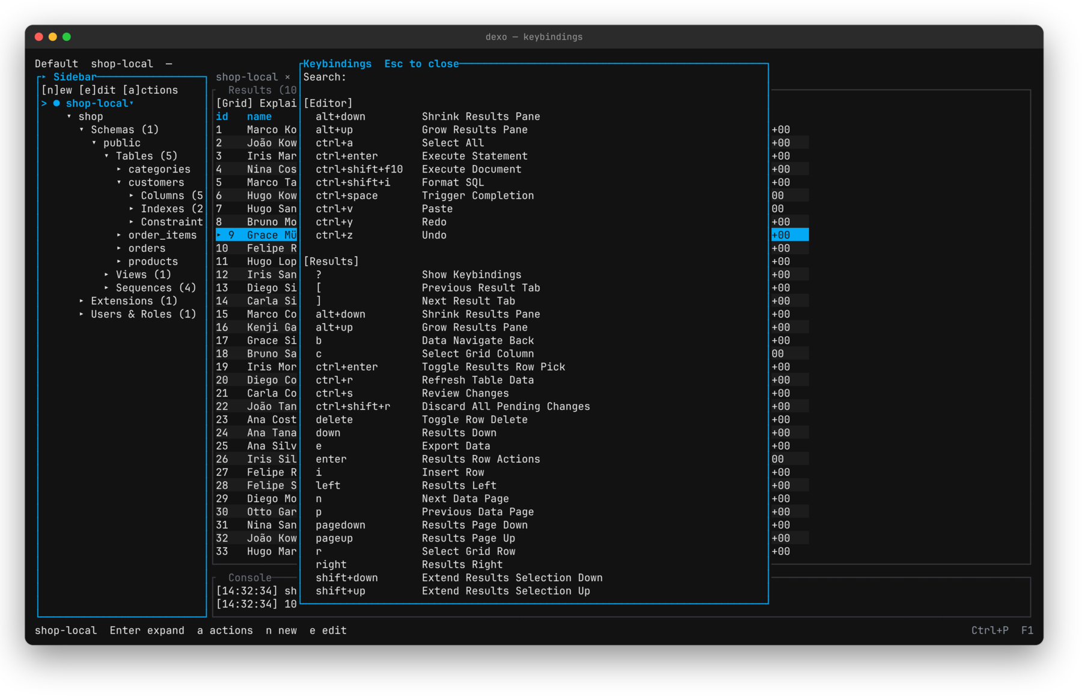The width and height of the screenshot is (1082, 696).
Task: Click the Console panel title
Action: pos(249,578)
